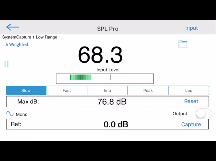Toggle the Output switch
The height and width of the screenshot is (161, 216).
coord(204,114)
